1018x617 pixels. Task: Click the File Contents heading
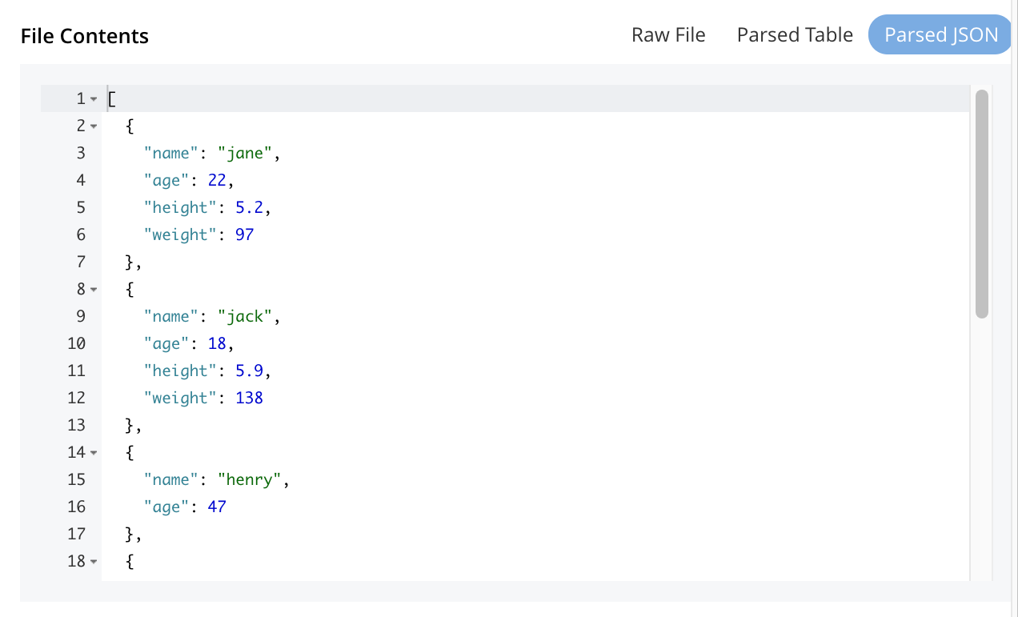[85, 36]
